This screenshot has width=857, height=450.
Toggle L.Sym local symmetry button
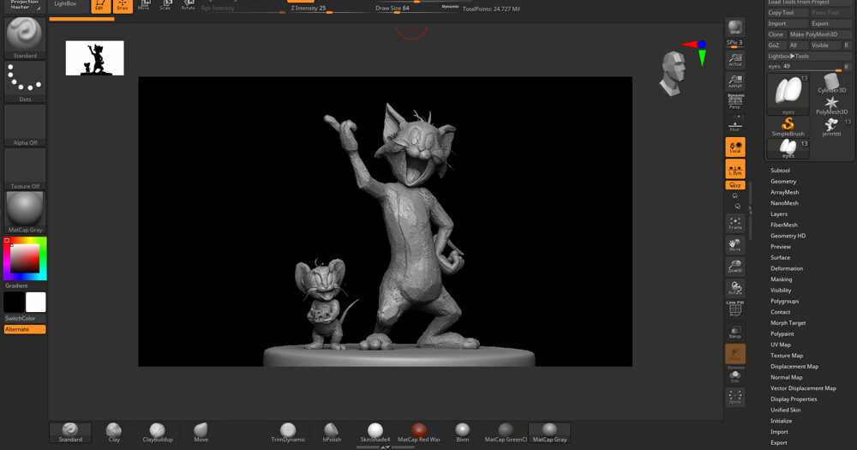coord(735,169)
